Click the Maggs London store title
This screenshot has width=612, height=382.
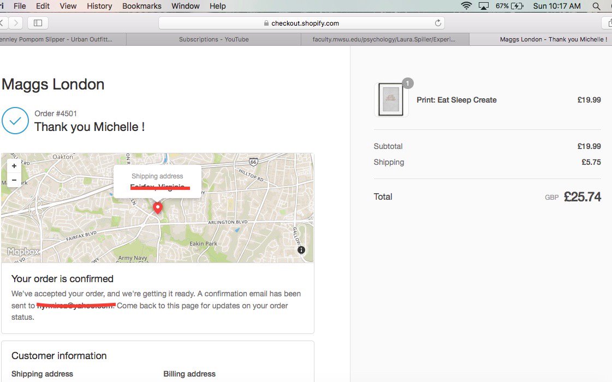[53, 84]
